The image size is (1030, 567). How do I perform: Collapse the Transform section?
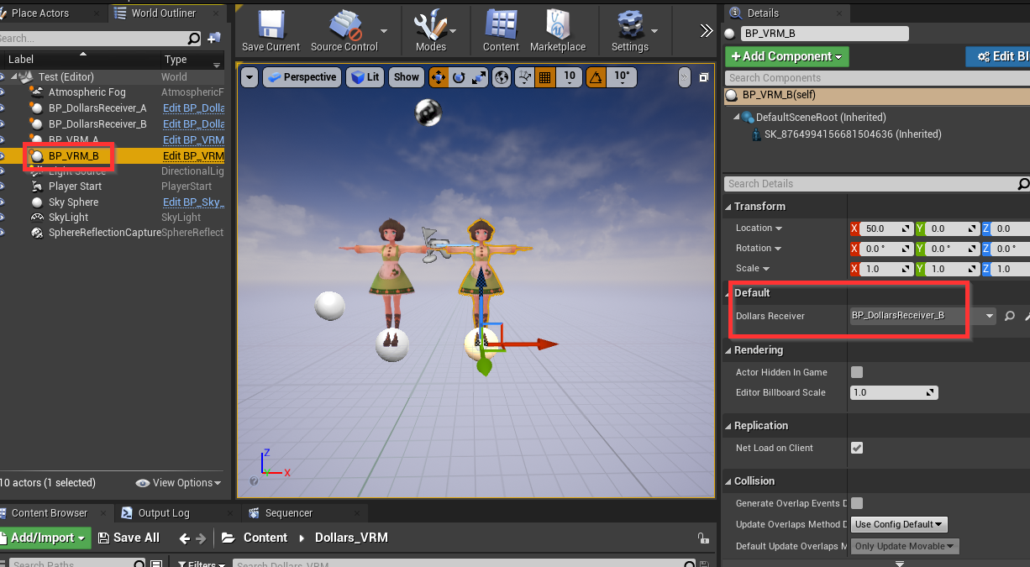(729, 207)
